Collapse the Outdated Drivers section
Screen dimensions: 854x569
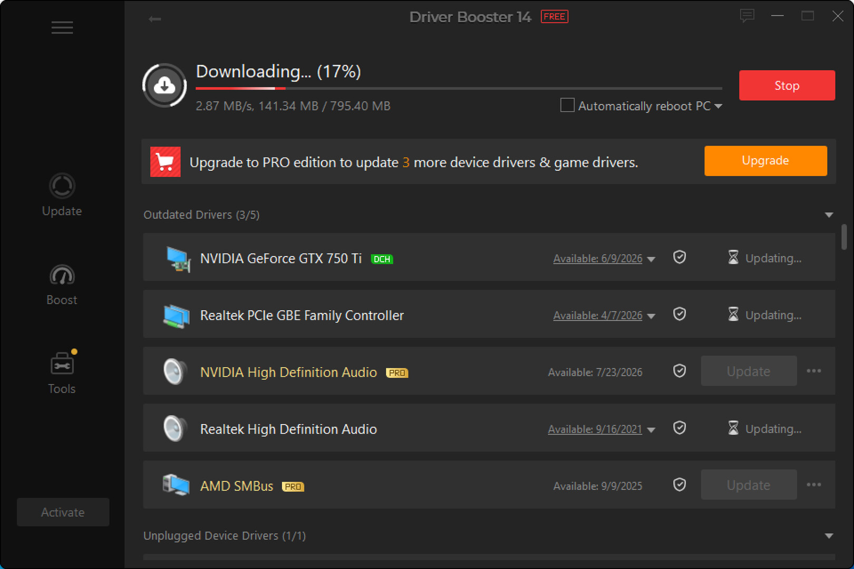point(829,215)
